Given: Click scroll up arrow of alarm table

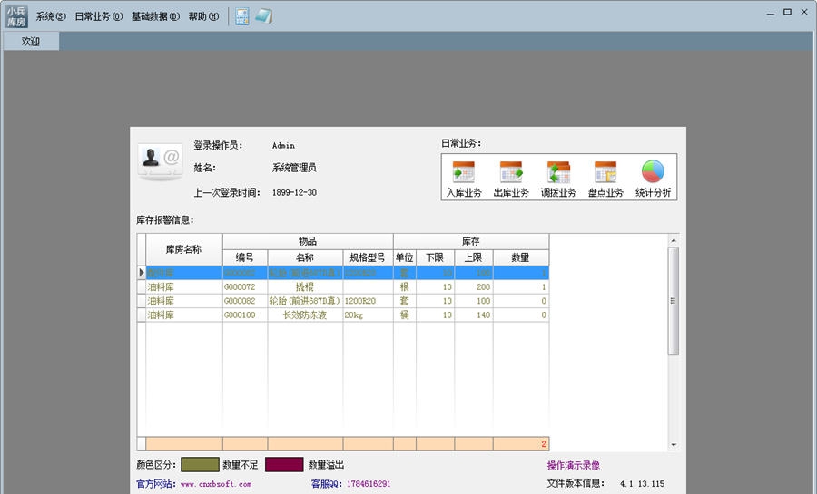Looking at the screenshot, I should 674,241.
